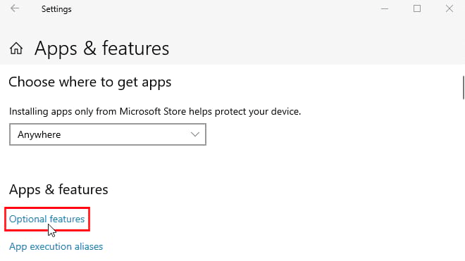The image size is (465, 261).
Task: Click the large Apps & features page title
Action: (101, 49)
